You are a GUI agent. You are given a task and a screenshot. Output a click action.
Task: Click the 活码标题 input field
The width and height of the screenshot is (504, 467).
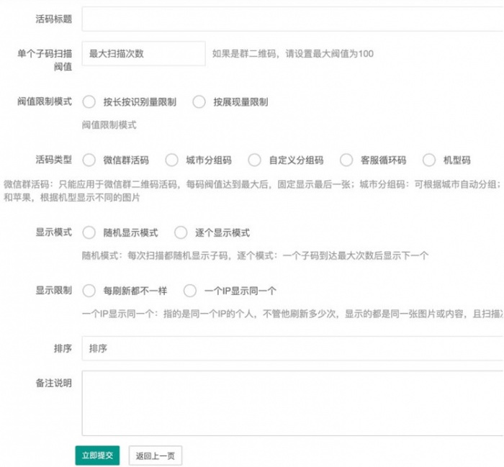(x=292, y=19)
